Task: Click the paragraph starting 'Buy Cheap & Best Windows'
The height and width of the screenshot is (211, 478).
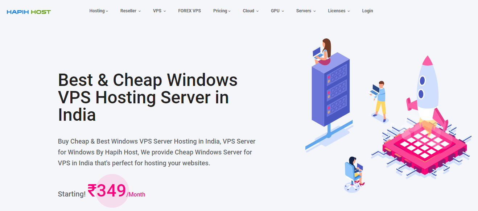Action: tap(157, 152)
